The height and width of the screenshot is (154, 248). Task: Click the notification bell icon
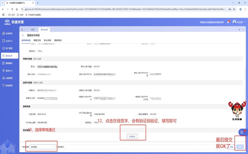coord(228,22)
